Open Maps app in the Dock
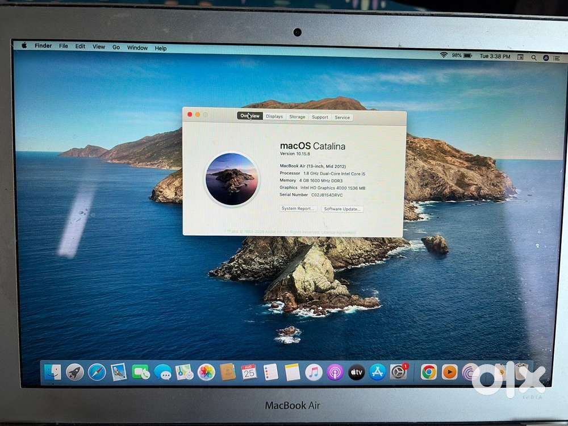 pos(185,372)
